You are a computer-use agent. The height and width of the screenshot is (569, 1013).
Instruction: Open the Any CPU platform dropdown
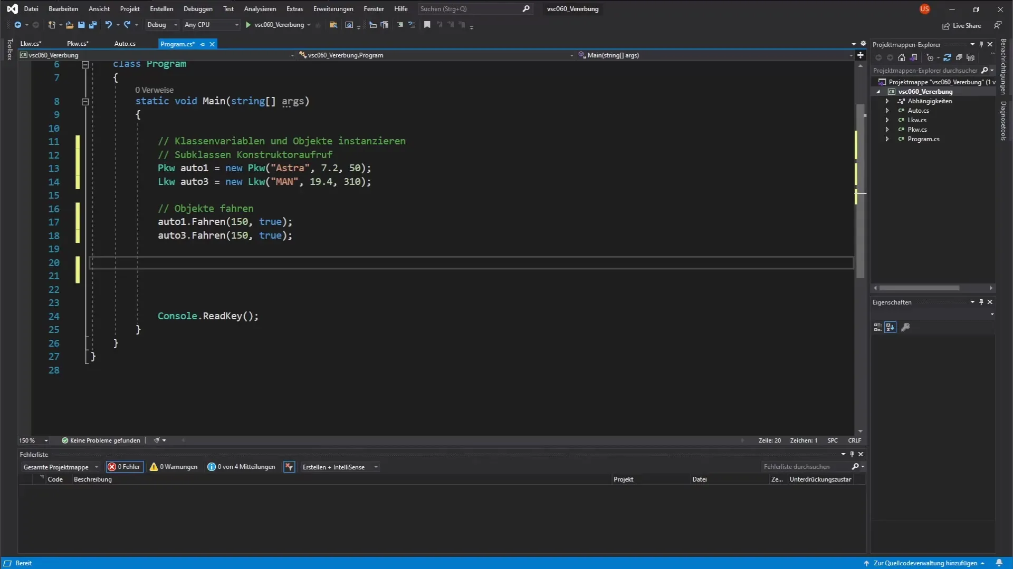click(211, 25)
